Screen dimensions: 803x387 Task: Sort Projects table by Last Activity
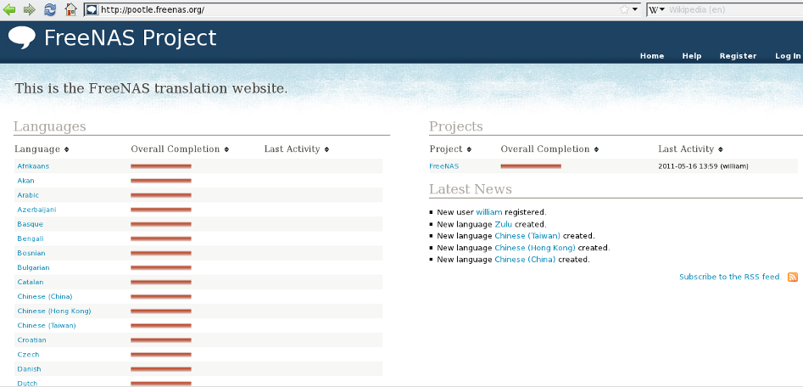click(x=691, y=149)
